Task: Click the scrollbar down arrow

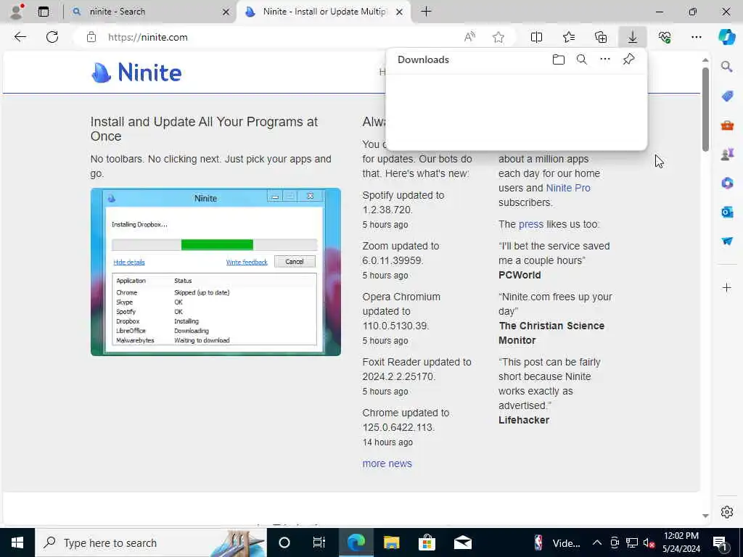Action: pyautogui.click(x=705, y=516)
